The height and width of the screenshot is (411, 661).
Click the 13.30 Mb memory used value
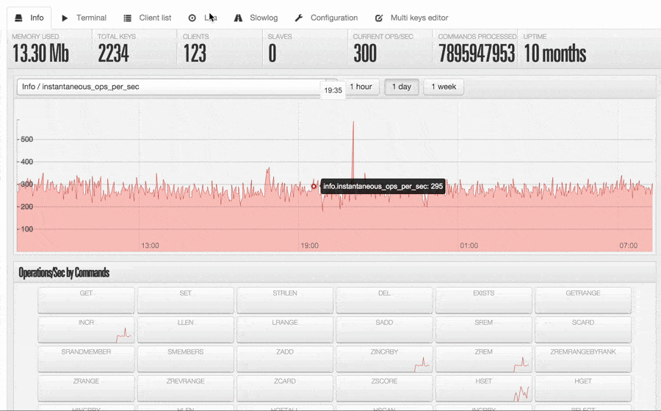(x=40, y=54)
